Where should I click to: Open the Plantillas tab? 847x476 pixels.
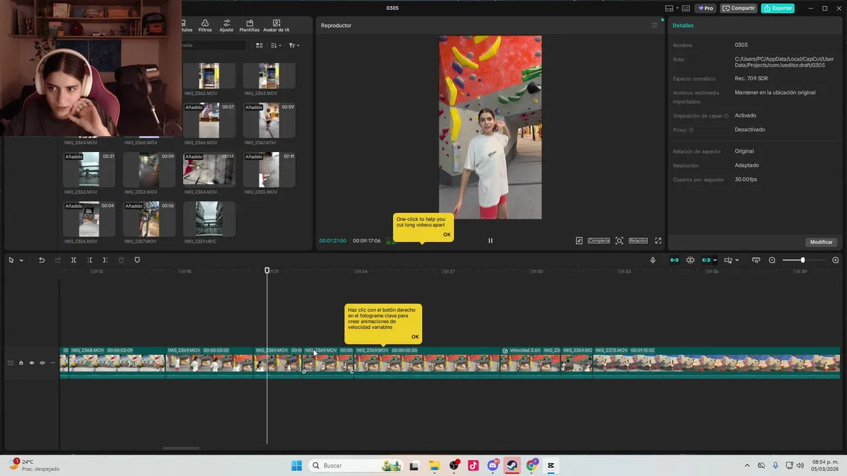coord(249,26)
